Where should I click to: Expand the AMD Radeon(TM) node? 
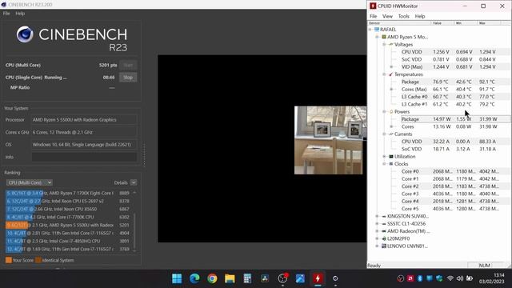377,231
